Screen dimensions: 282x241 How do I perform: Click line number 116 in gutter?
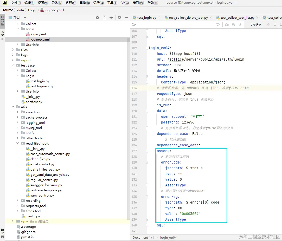[134, 88]
